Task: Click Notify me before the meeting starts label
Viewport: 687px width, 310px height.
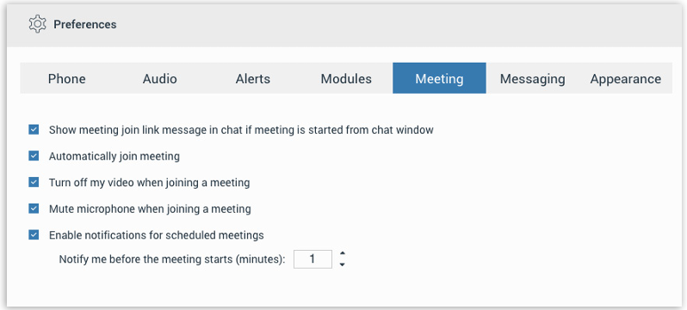Action: tap(172, 259)
